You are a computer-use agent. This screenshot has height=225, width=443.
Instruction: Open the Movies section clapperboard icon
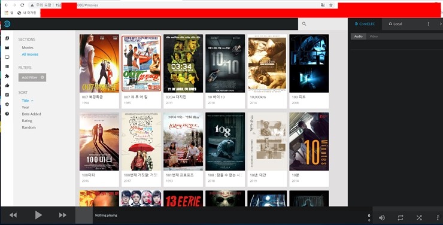pyautogui.click(x=7, y=48)
